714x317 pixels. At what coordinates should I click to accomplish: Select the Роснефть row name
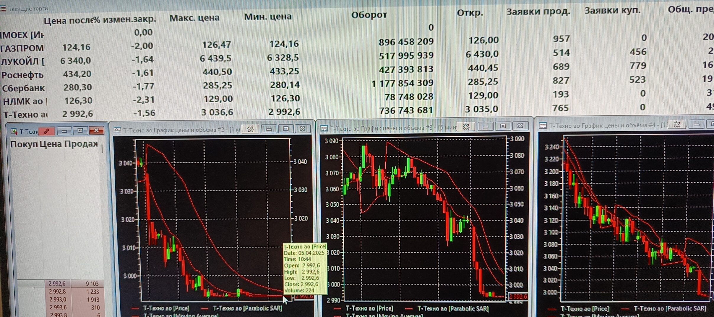23,75
